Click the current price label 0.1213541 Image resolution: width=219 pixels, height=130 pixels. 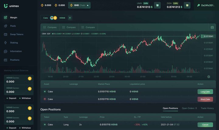(208, 36)
